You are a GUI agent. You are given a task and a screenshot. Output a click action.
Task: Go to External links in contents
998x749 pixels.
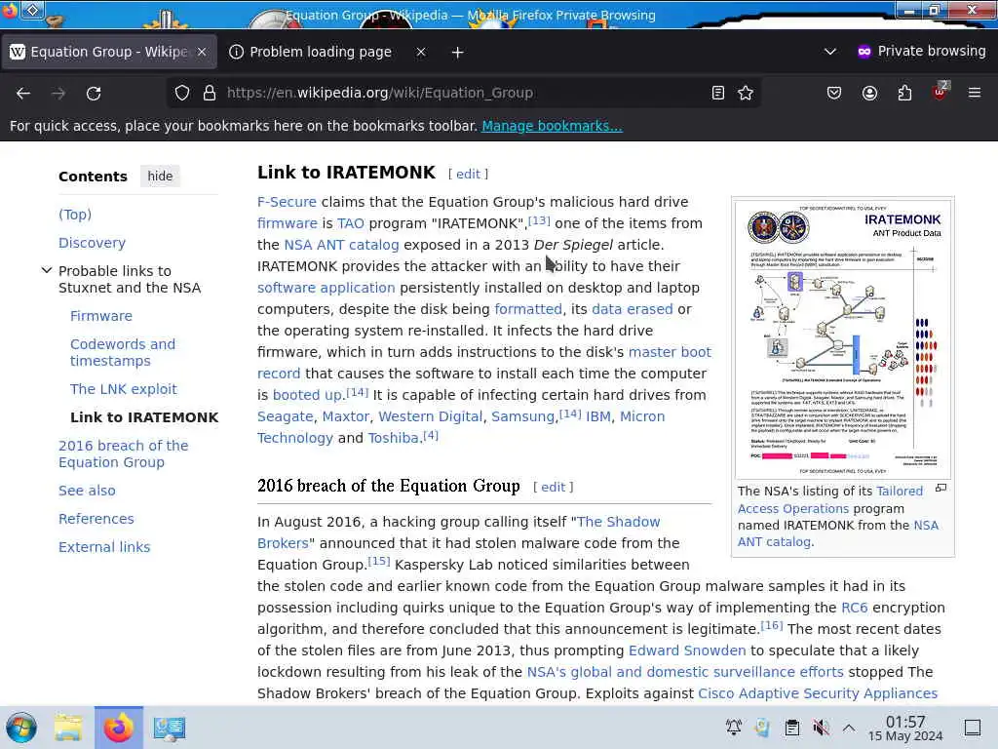click(x=104, y=547)
